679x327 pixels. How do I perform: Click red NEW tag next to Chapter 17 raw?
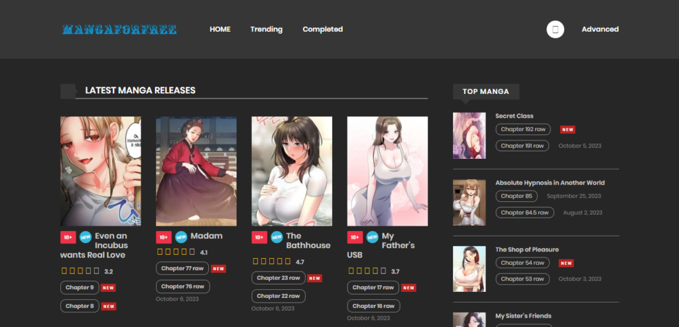408,288
